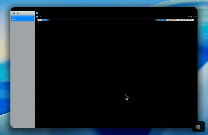The width and height of the screenshot is (208, 135).
Task: Split pane horizontally using the rows icon
Action: (196, 17)
